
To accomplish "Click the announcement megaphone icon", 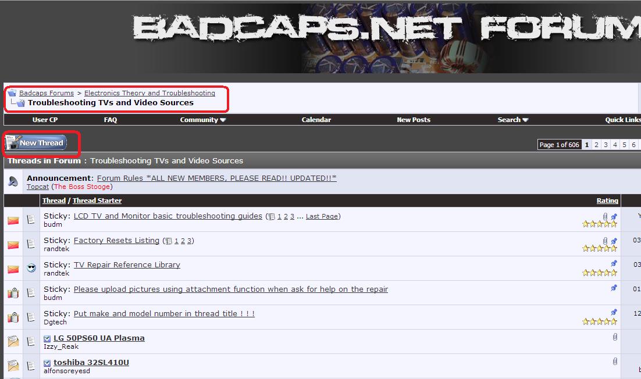I will click(13, 181).
